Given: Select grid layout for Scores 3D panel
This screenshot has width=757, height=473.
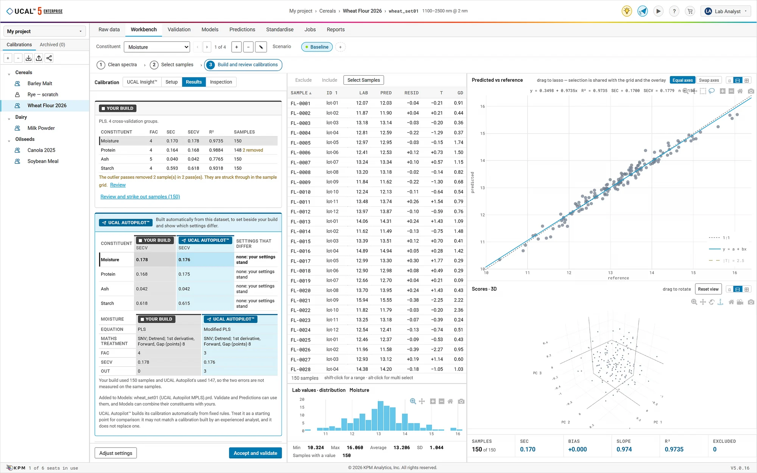Looking at the screenshot, I should point(746,289).
